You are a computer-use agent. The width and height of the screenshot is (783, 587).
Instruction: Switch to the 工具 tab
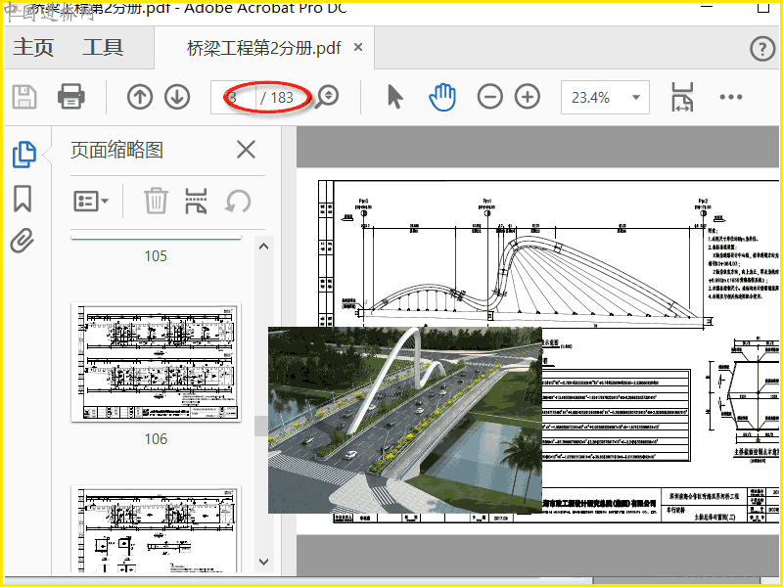point(103,47)
